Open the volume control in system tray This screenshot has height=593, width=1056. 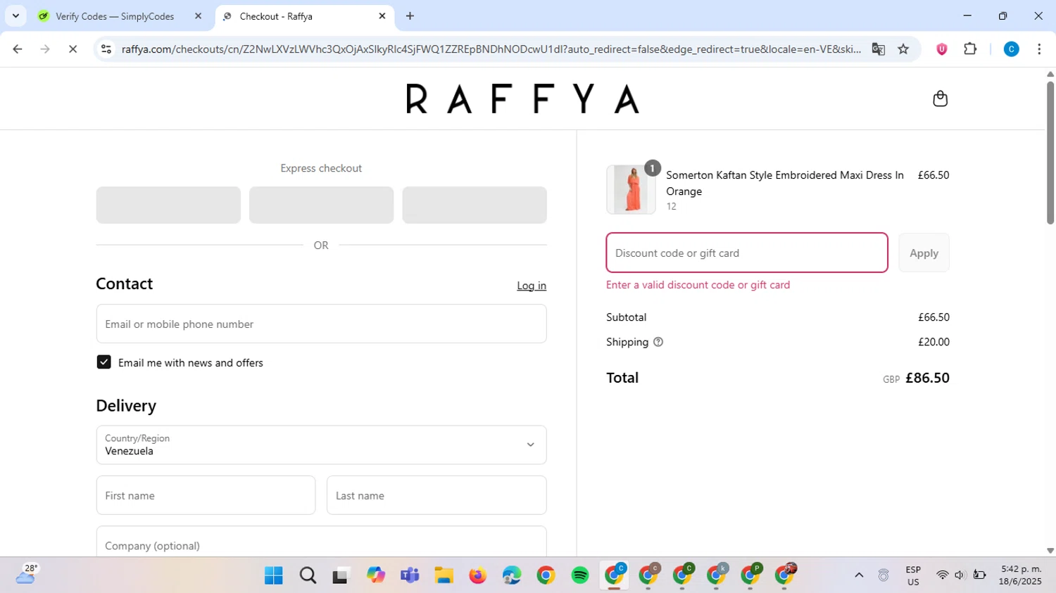(x=960, y=575)
